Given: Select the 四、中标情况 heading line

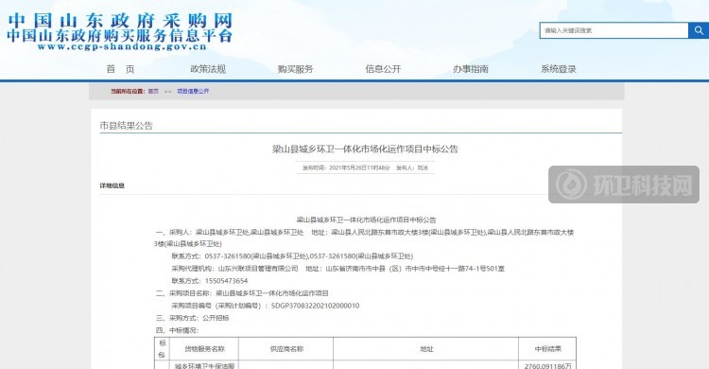Looking at the screenshot, I should (178, 330).
